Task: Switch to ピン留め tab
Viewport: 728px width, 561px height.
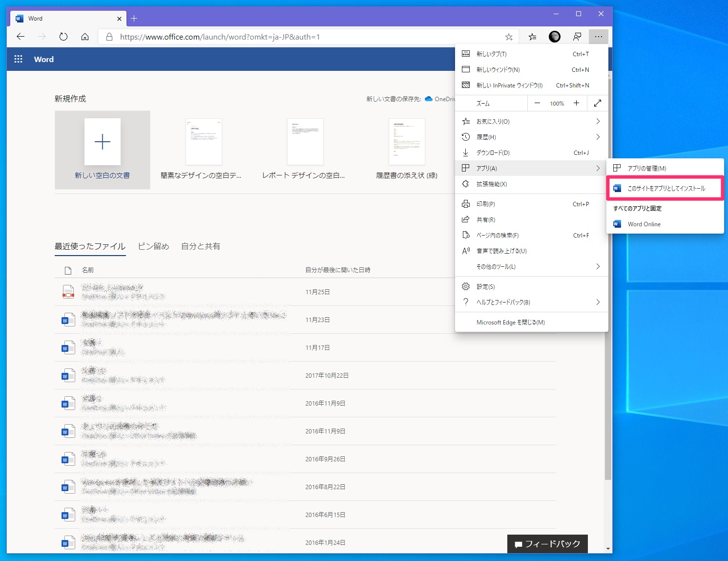Action: [x=153, y=246]
